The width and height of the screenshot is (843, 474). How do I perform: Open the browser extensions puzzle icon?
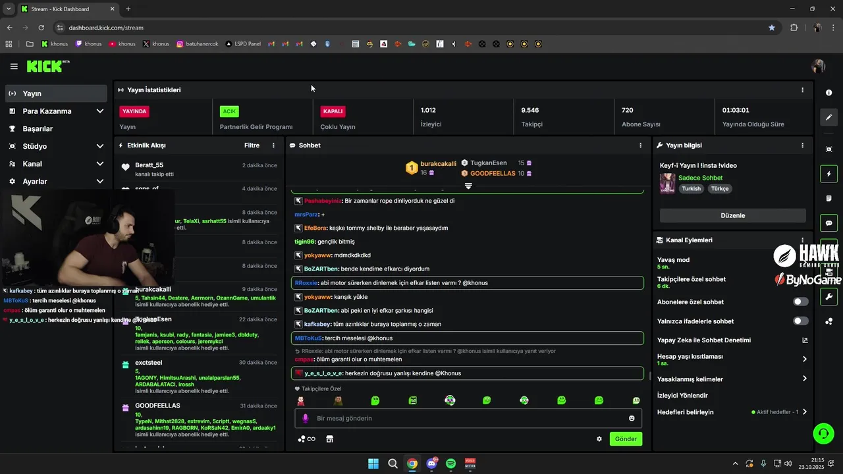794,28
